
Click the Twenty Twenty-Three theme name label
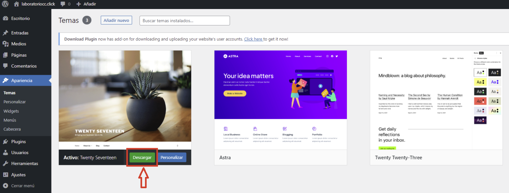pyautogui.click(x=399, y=158)
